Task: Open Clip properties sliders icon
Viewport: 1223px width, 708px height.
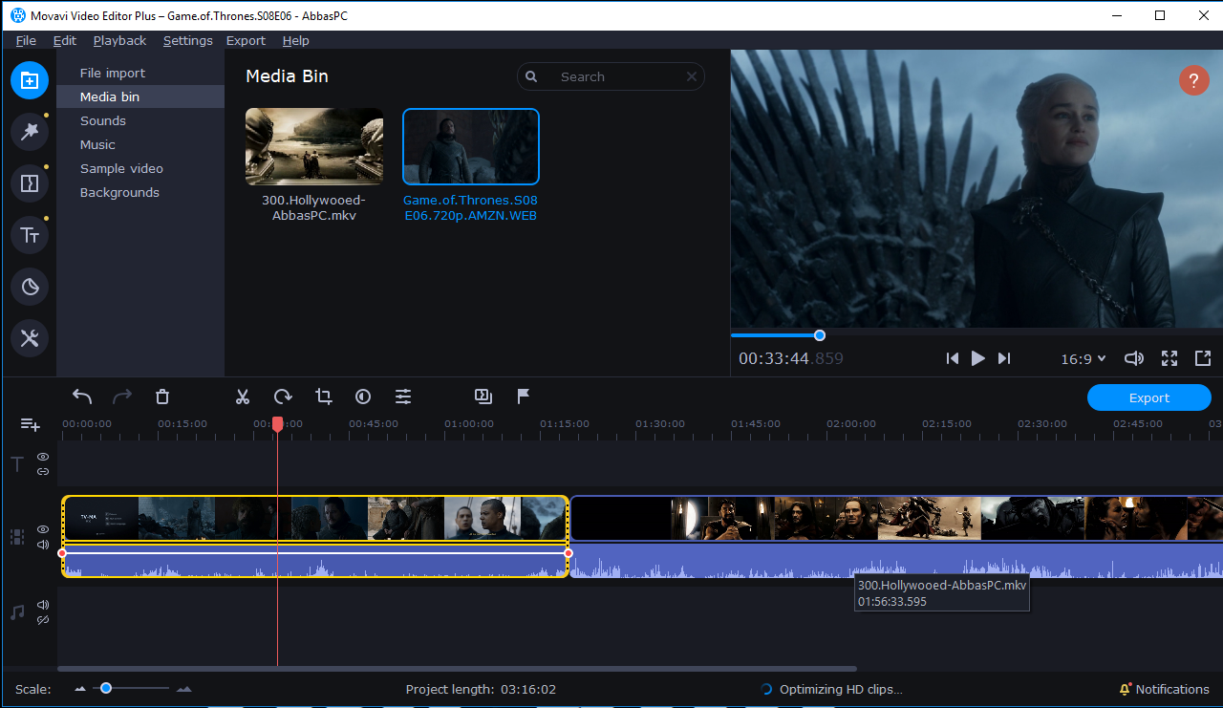Action: [x=403, y=397]
